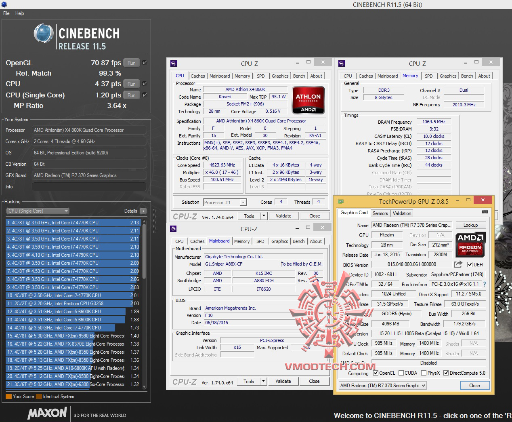Run the OpenGL benchmark
The image size is (512, 422).
coord(132,63)
